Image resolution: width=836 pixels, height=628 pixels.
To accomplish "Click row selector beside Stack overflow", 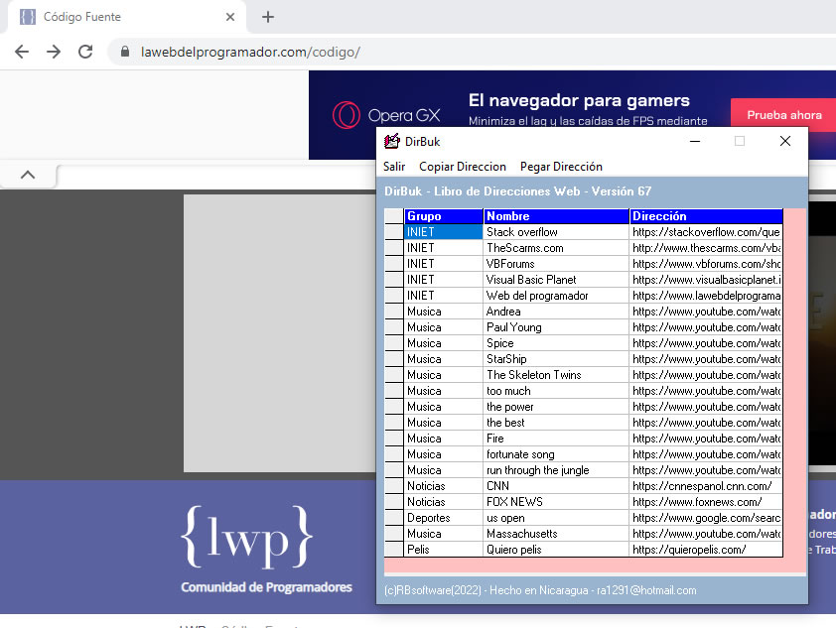I will (394, 232).
